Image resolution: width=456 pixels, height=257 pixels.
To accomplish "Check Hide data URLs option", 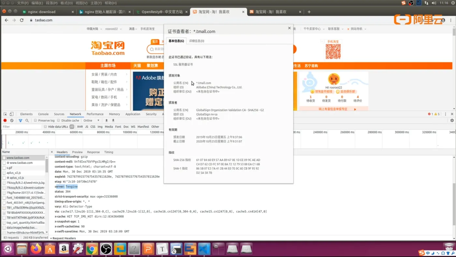I will 45,127.
